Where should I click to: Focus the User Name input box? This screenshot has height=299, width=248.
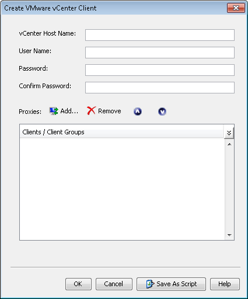pyautogui.click(x=160, y=53)
